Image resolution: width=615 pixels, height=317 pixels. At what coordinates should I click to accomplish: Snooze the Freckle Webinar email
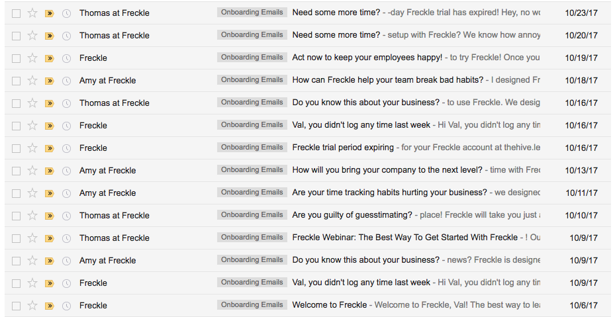(x=67, y=238)
